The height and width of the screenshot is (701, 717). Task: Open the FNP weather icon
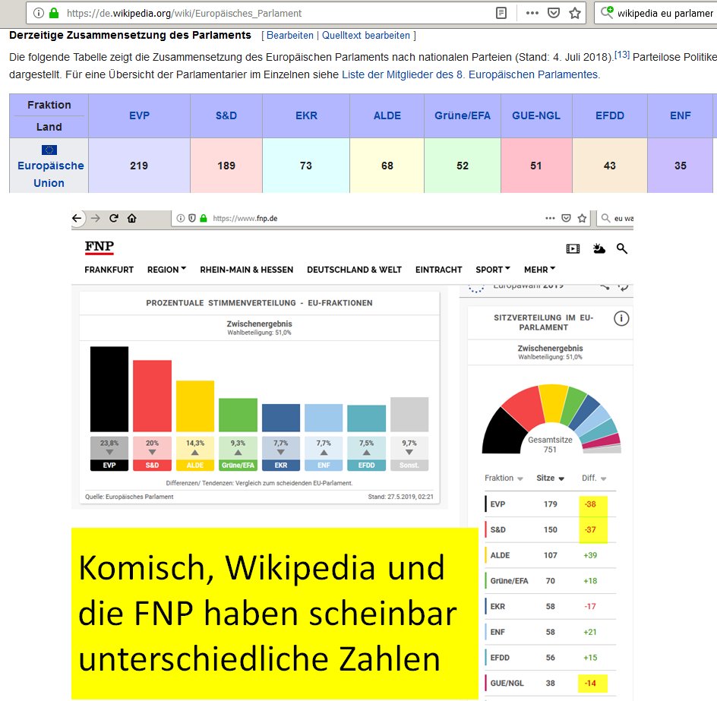(599, 248)
